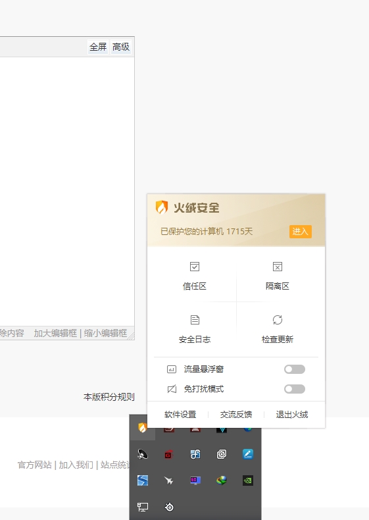The width and height of the screenshot is (369, 520).
Task: Open the blue S-shaped tray icon
Action: click(143, 481)
